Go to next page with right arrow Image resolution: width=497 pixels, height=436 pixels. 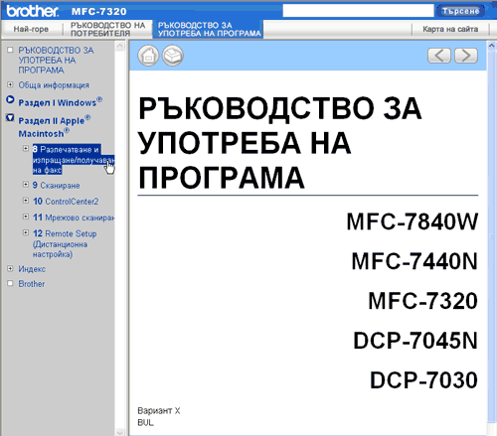466,56
